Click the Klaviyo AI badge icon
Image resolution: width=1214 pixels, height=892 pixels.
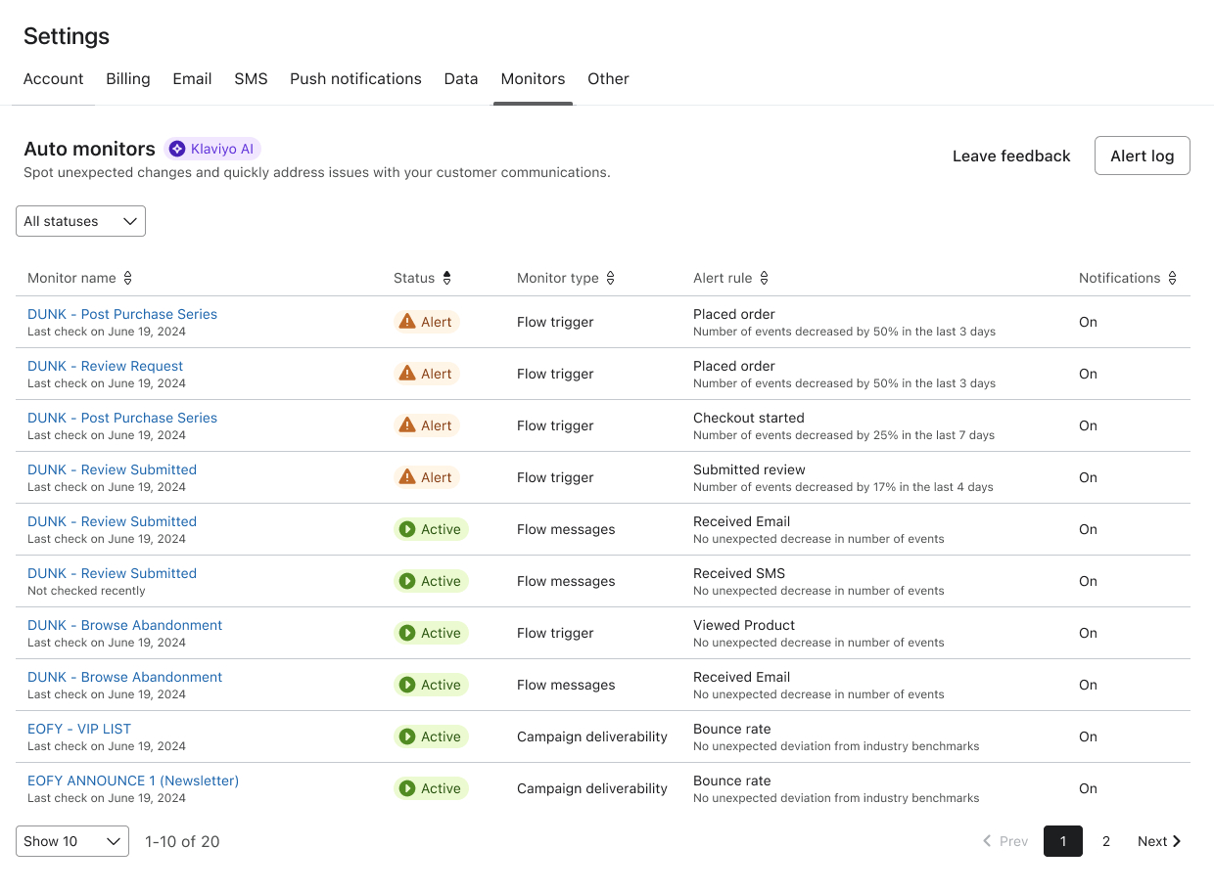tap(177, 149)
